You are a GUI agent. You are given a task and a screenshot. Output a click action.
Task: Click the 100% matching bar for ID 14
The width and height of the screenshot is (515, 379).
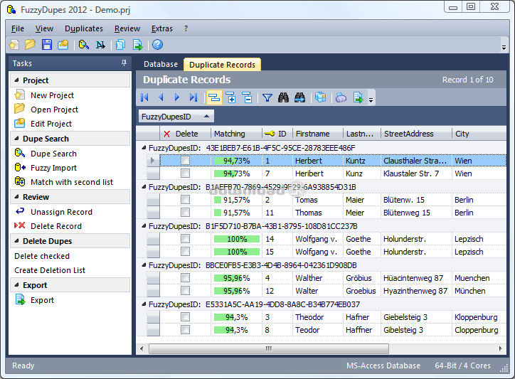(x=236, y=239)
